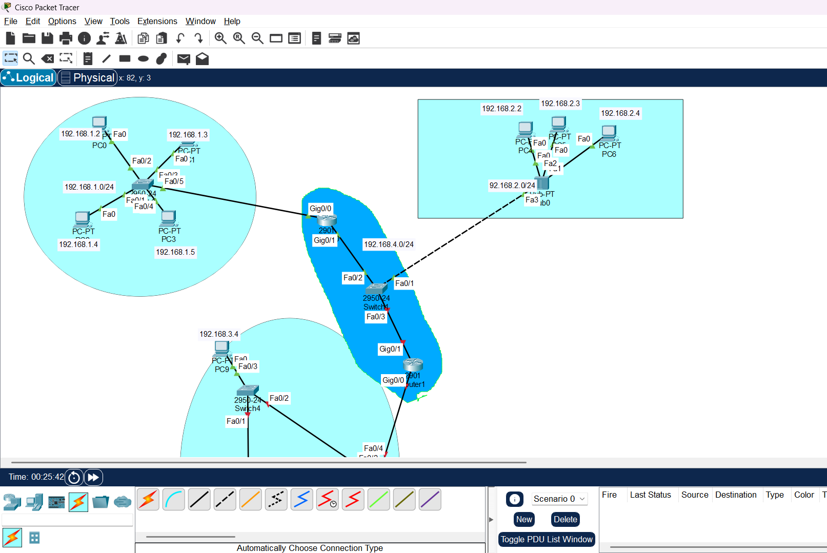The height and width of the screenshot is (553, 827).
Task: Select the 2950-24 Switch1 device
Action: point(376,289)
